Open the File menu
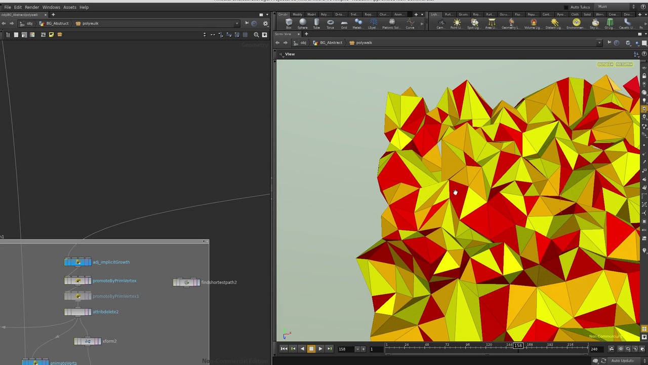 8,7
